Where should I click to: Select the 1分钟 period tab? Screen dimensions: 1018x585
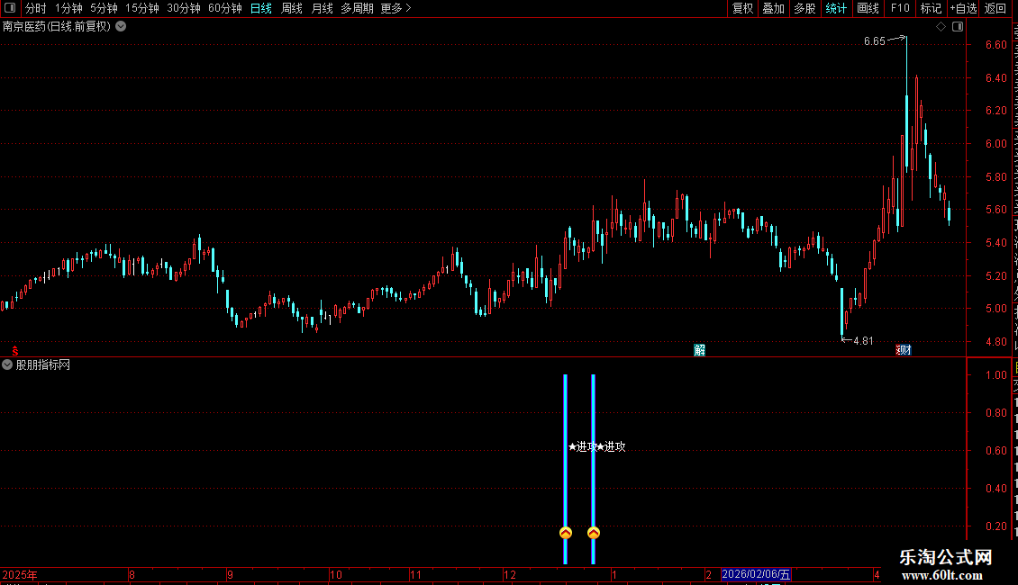(x=68, y=8)
